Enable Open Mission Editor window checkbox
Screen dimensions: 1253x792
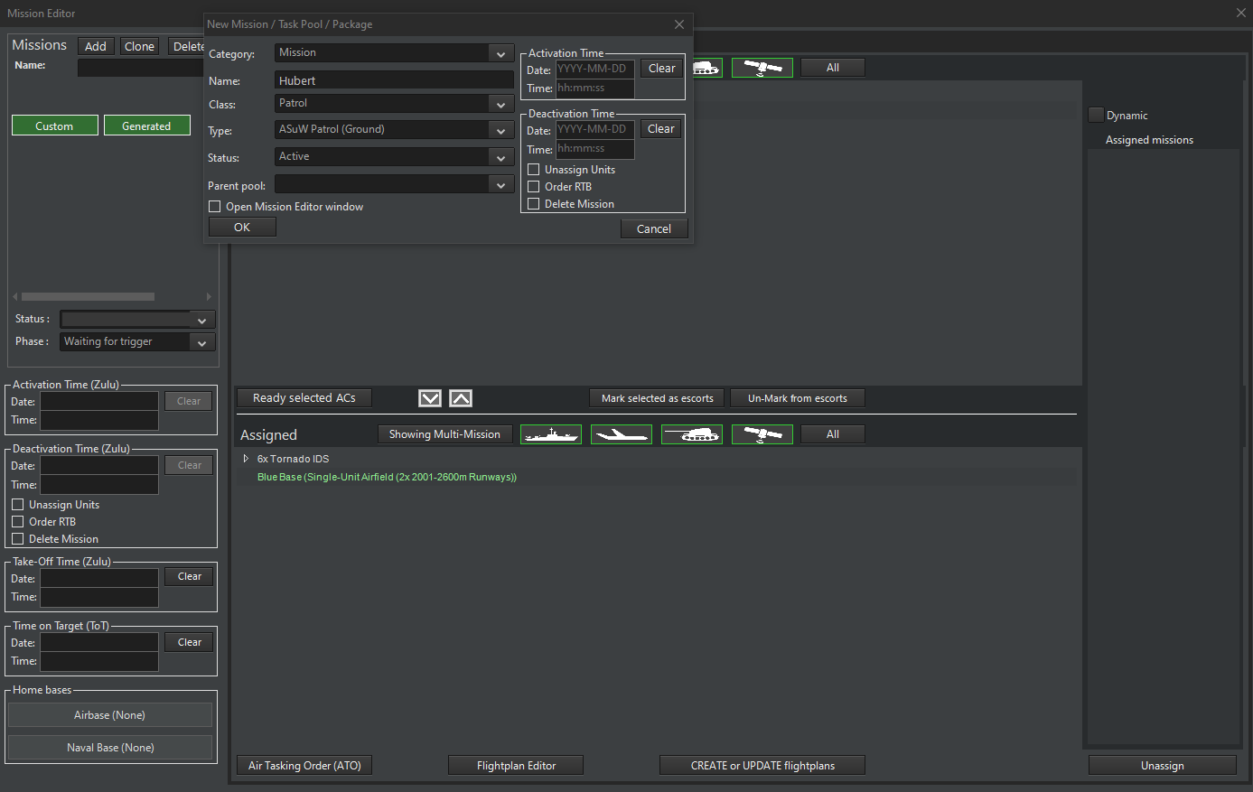coord(215,207)
